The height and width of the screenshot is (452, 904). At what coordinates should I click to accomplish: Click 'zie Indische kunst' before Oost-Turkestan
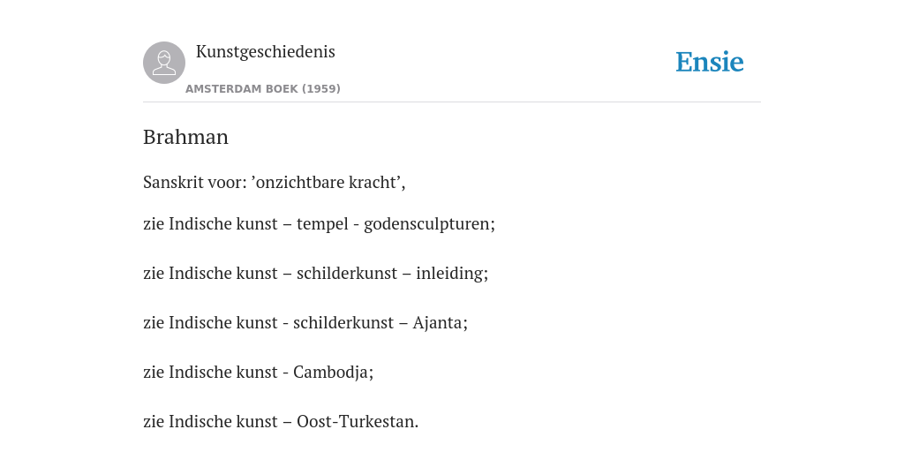click(x=210, y=422)
